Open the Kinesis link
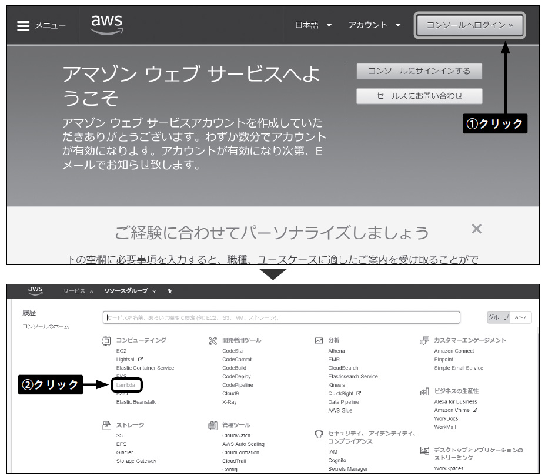The width and height of the screenshot is (545, 476). click(x=337, y=385)
